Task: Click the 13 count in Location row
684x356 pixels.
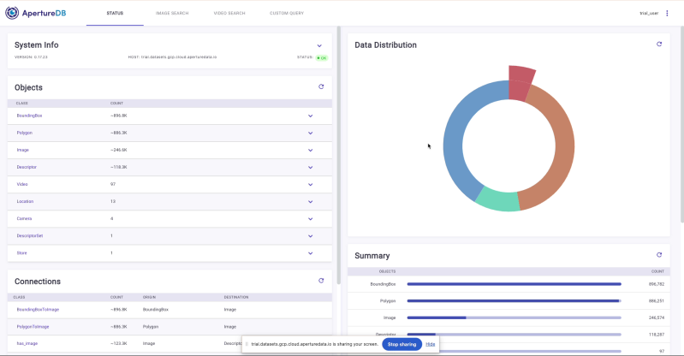Action: (x=113, y=202)
